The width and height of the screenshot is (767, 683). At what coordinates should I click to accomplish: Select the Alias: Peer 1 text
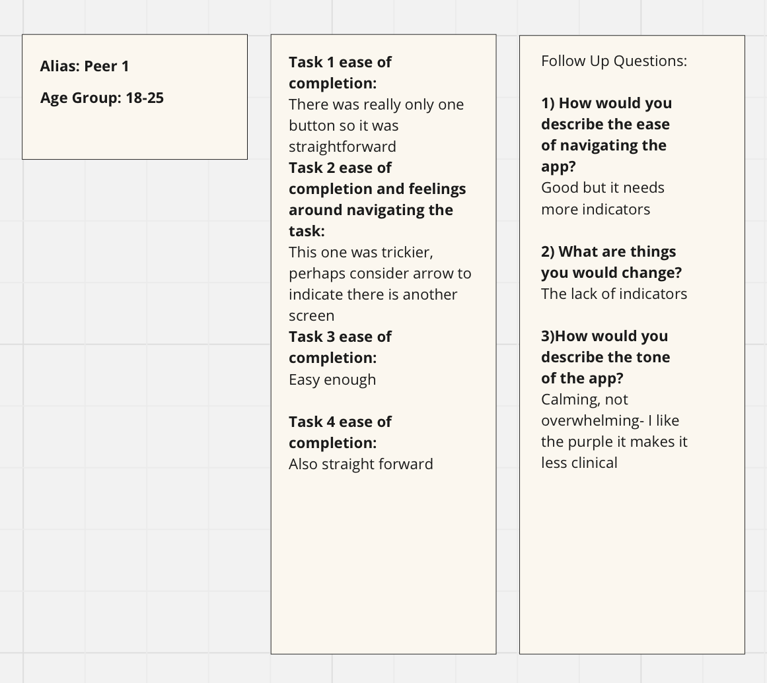(84, 66)
